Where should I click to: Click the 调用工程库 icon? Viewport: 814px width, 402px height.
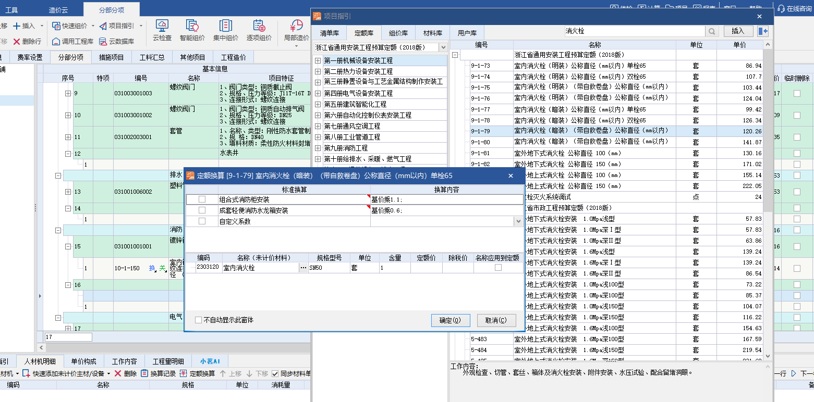click(x=56, y=41)
